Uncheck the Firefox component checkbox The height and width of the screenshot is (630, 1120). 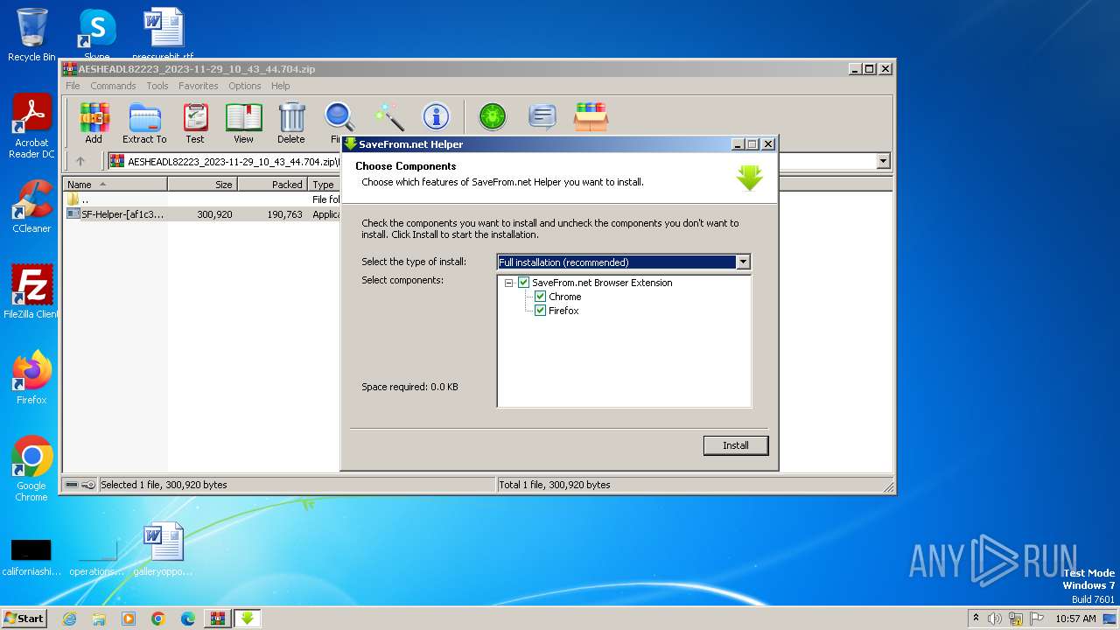[540, 311]
